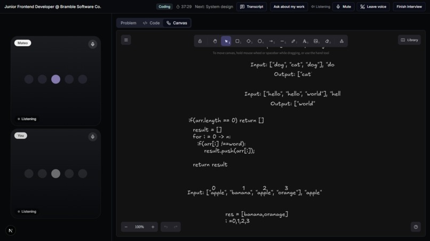The height and width of the screenshot is (241, 430).
Task: Open the Library panel
Action: (409, 40)
